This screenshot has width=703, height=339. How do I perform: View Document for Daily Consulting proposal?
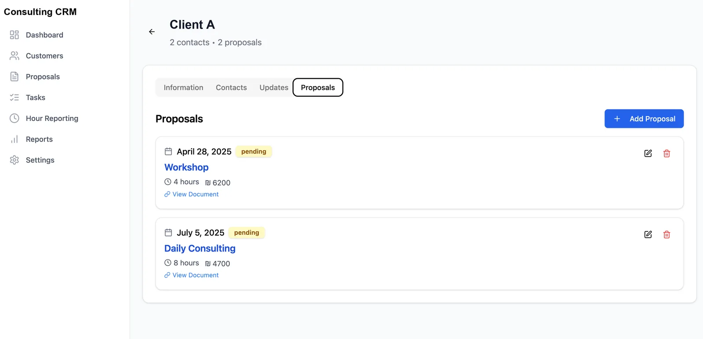192,275
